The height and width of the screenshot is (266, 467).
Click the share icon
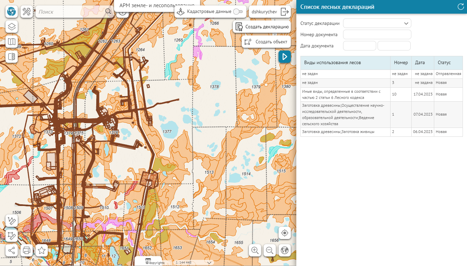coord(12,250)
